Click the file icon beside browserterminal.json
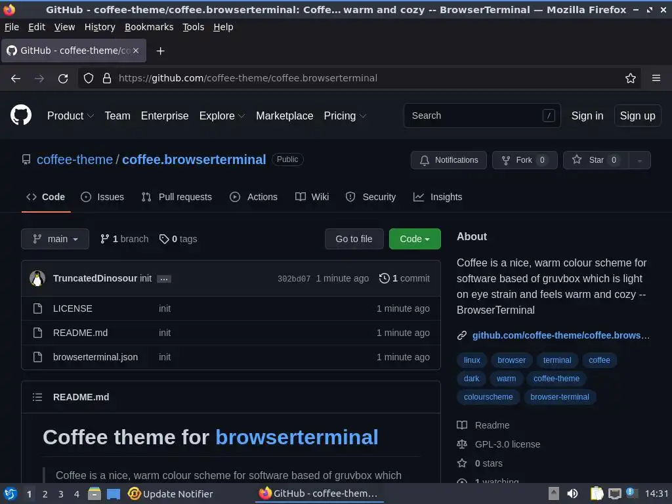The image size is (672, 504). point(37,357)
